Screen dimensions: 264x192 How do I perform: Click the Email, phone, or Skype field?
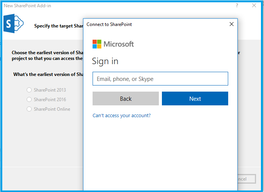(x=160, y=79)
